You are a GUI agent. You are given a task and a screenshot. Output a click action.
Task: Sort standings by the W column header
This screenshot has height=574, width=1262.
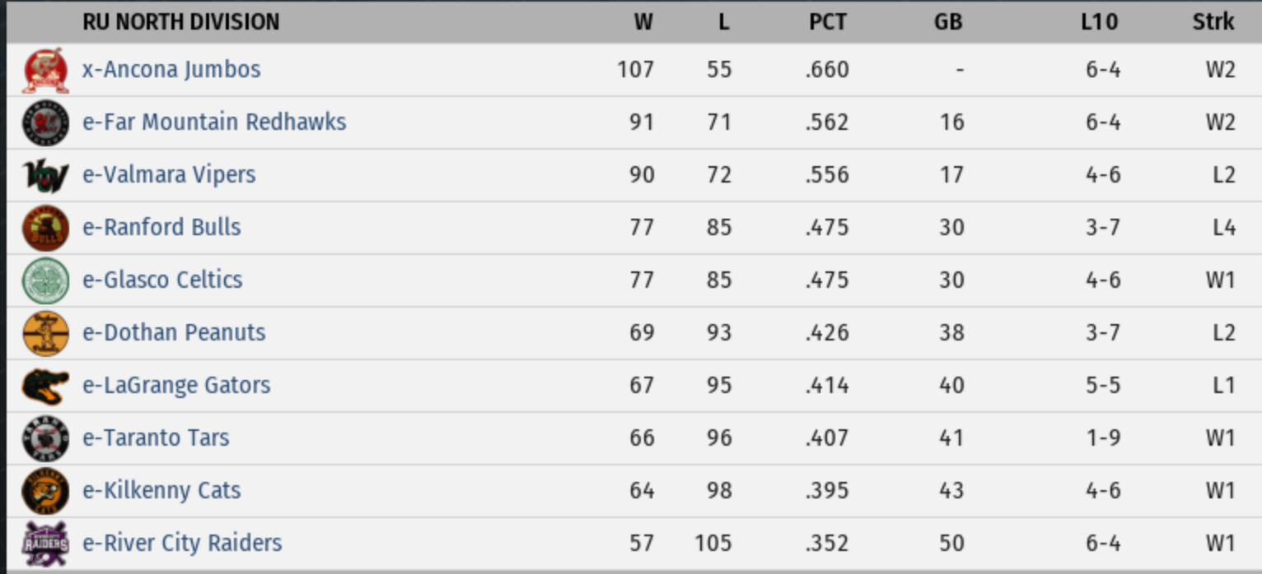pos(643,21)
